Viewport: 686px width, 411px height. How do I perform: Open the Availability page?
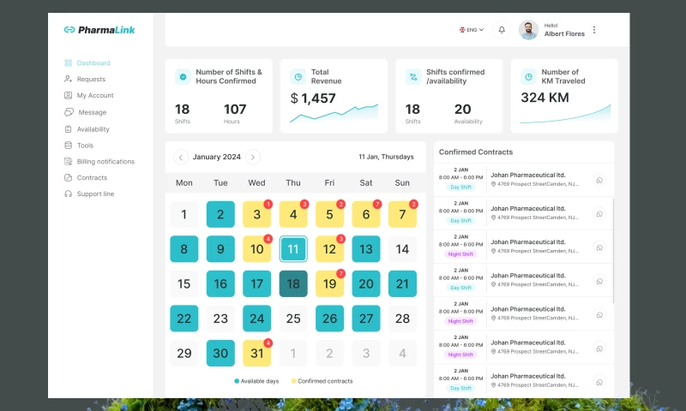tap(87, 129)
